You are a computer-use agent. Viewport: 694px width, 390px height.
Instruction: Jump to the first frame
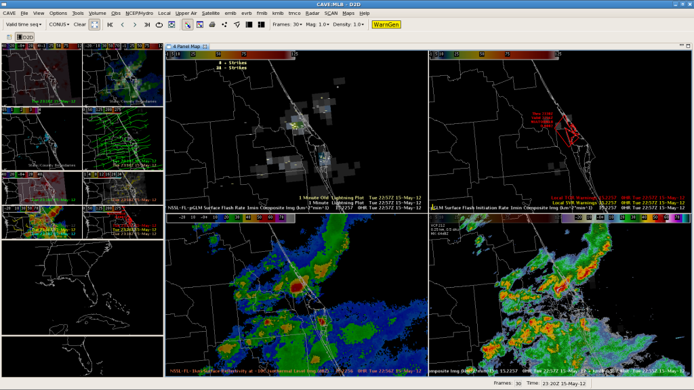click(110, 24)
